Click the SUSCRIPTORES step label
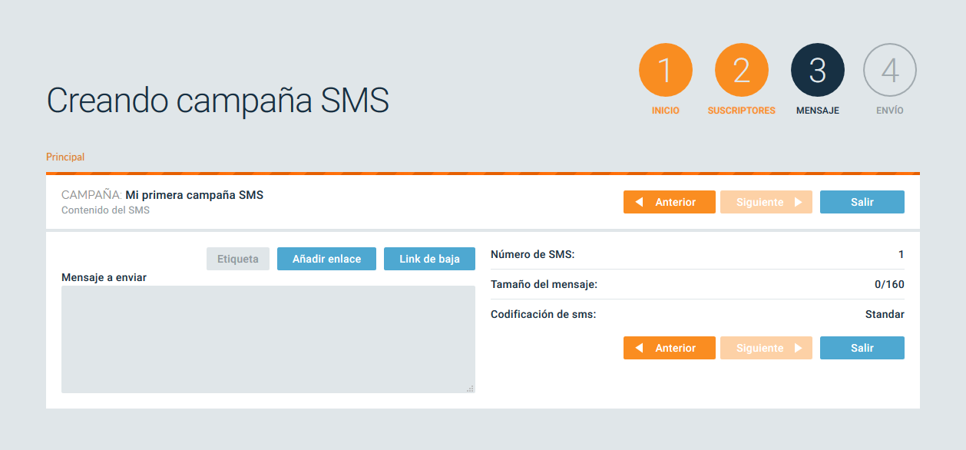Viewport: 966px width, 450px height. click(741, 111)
